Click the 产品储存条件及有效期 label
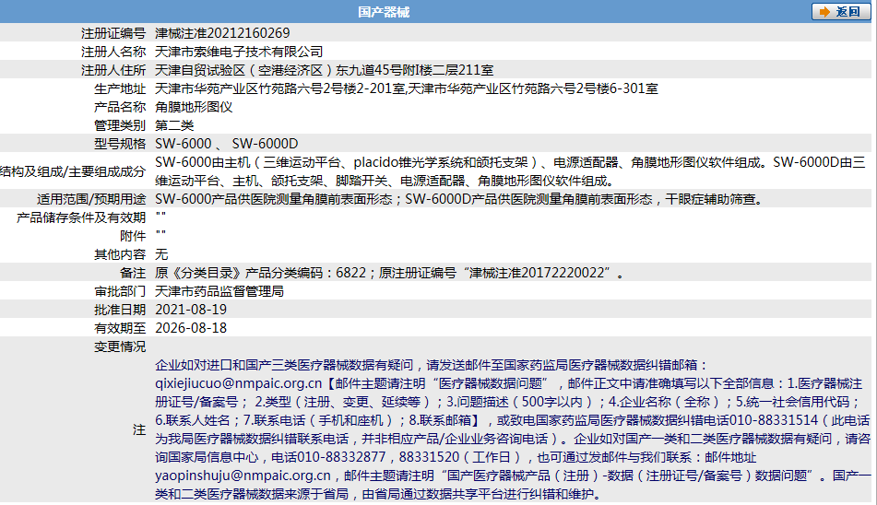The width and height of the screenshot is (877, 505). pyautogui.click(x=81, y=217)
